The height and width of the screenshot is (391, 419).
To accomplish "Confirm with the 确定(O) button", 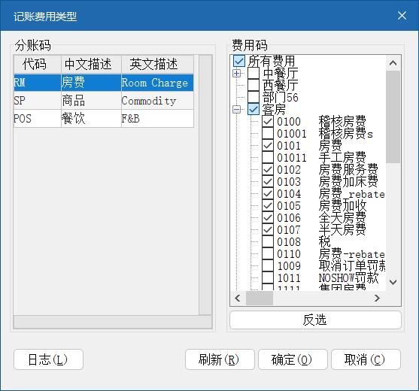I will pyautogui.click(x=293, y=359).
